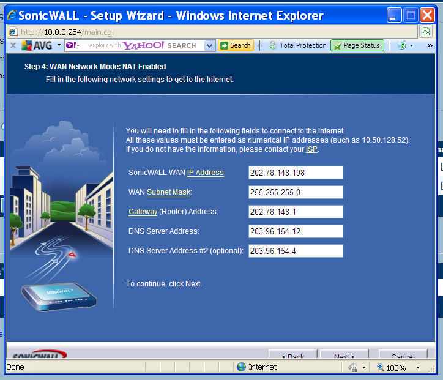The width and height of the screenshot is (443, 380).
Task: Open dropdown beside the AVG refresh icon
Action: point(411,45)
